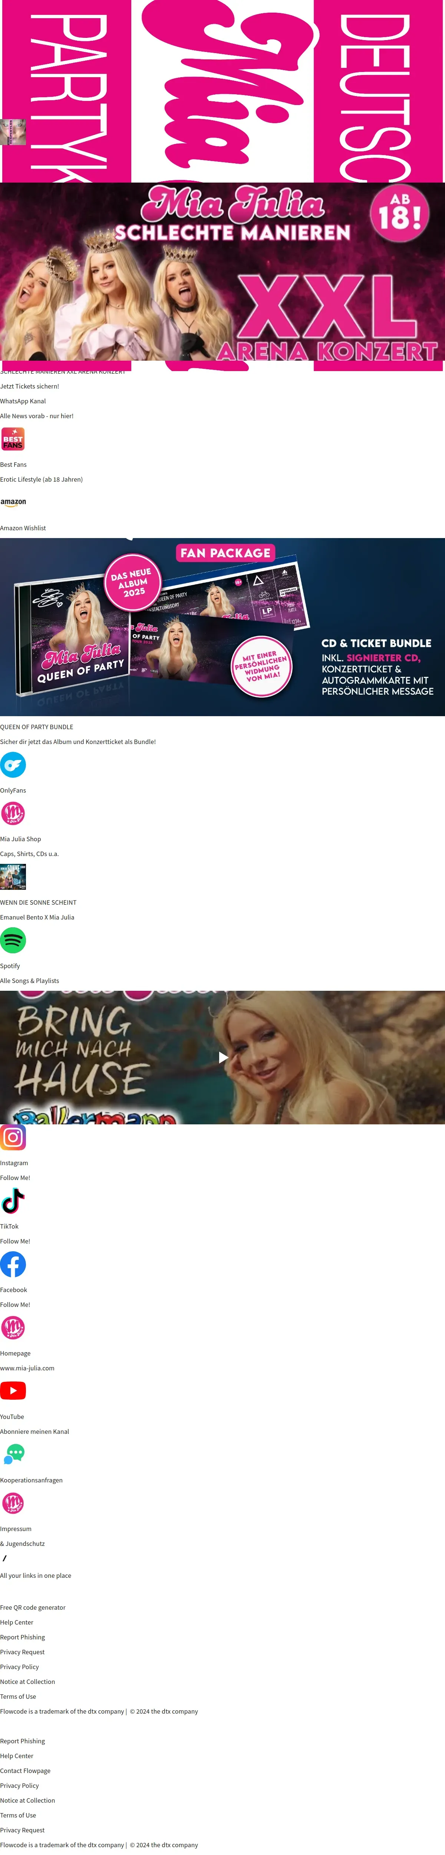Open the Instagram text label
Image resolution: width=445 pixels, height=1855 pixels.
(x=14, y=1163)
